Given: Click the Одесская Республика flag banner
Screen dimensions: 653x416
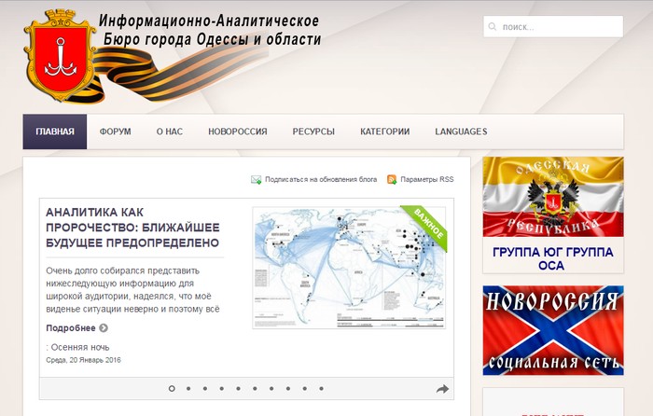Looking at the screenshot, I should point(553,197).
